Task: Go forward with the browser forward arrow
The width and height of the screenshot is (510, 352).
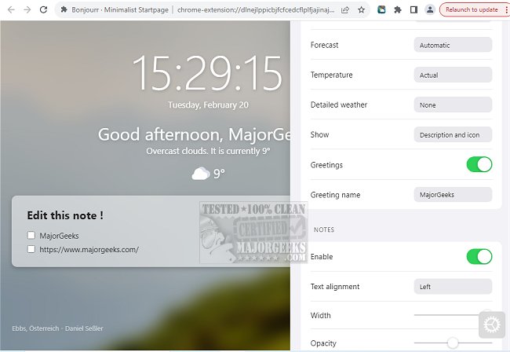Action: tap(27, 9)
